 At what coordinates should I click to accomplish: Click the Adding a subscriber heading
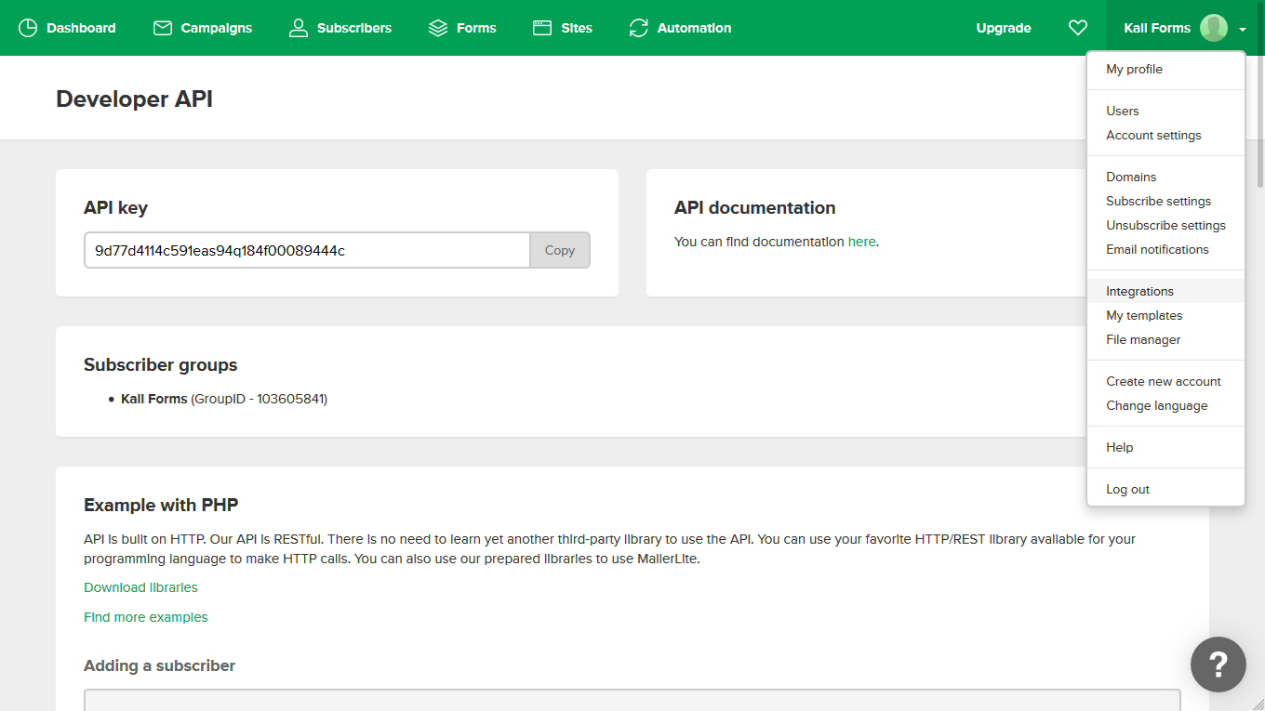click(159, 665)
